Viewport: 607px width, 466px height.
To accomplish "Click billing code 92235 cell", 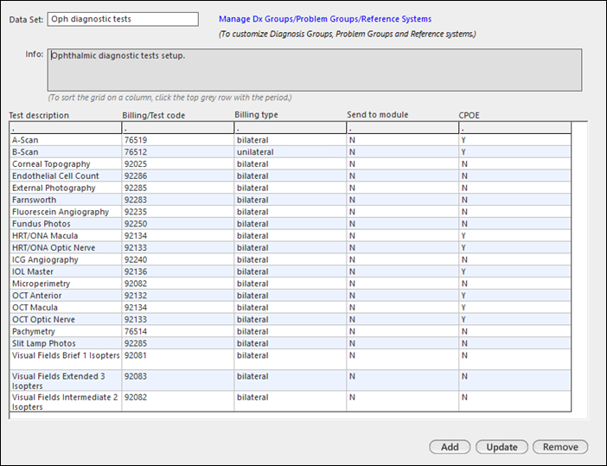I will (177, 212).
